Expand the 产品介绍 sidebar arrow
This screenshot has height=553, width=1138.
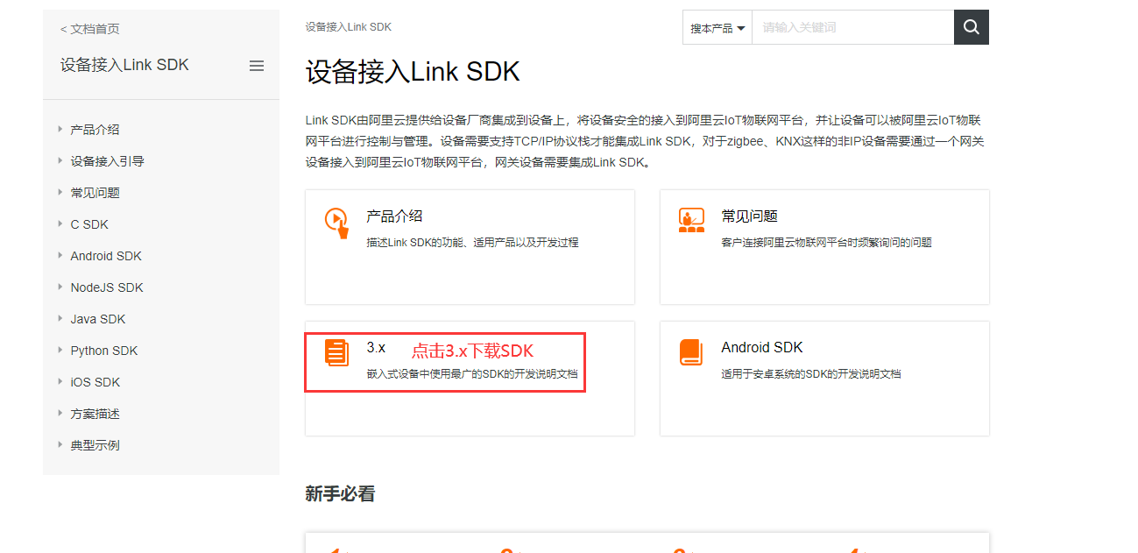60,129
